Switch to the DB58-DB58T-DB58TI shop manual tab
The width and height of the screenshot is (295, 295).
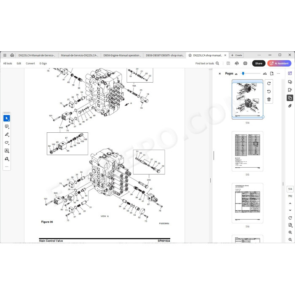pyautogui.click(x=165, y=55)
